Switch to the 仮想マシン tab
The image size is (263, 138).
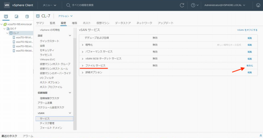pyautogui.click(x=103, y=23)
